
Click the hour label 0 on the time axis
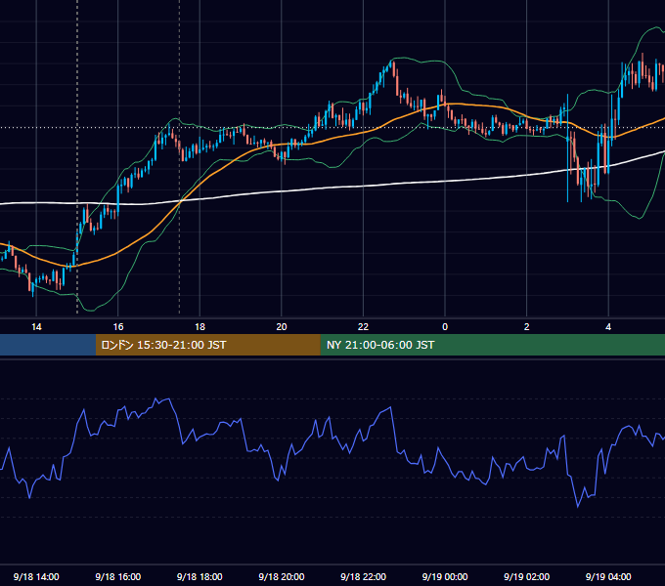click(445, 327)
